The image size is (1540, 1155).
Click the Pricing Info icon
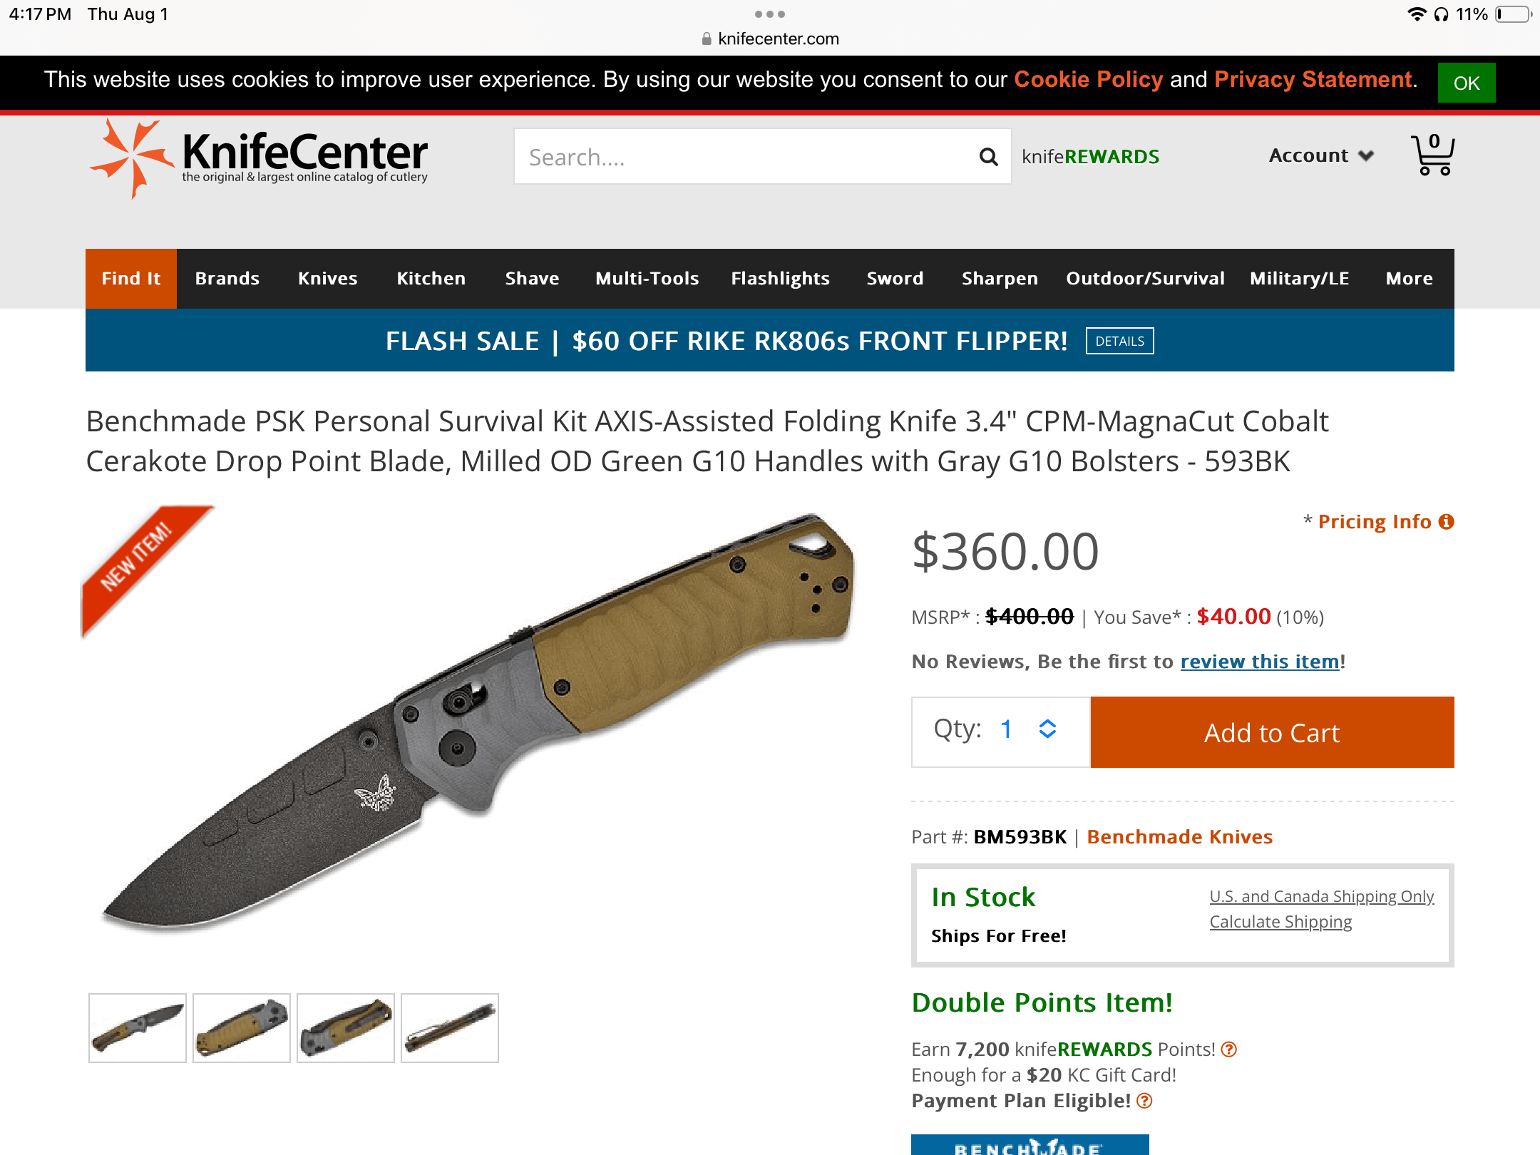(x=1447, y=522)
